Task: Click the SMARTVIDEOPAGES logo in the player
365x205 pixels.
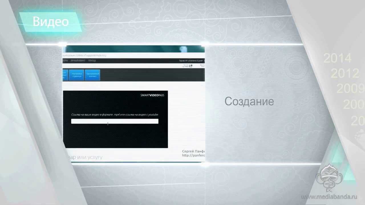Action: 152,95
